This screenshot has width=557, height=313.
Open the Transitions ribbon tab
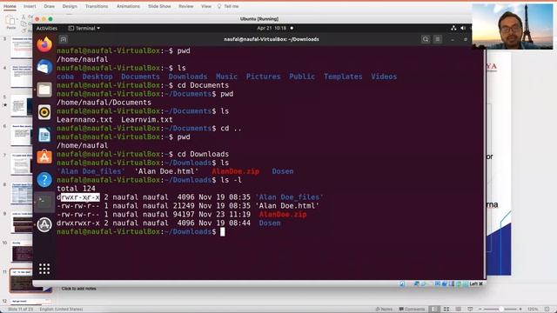(x=97, y=6)
